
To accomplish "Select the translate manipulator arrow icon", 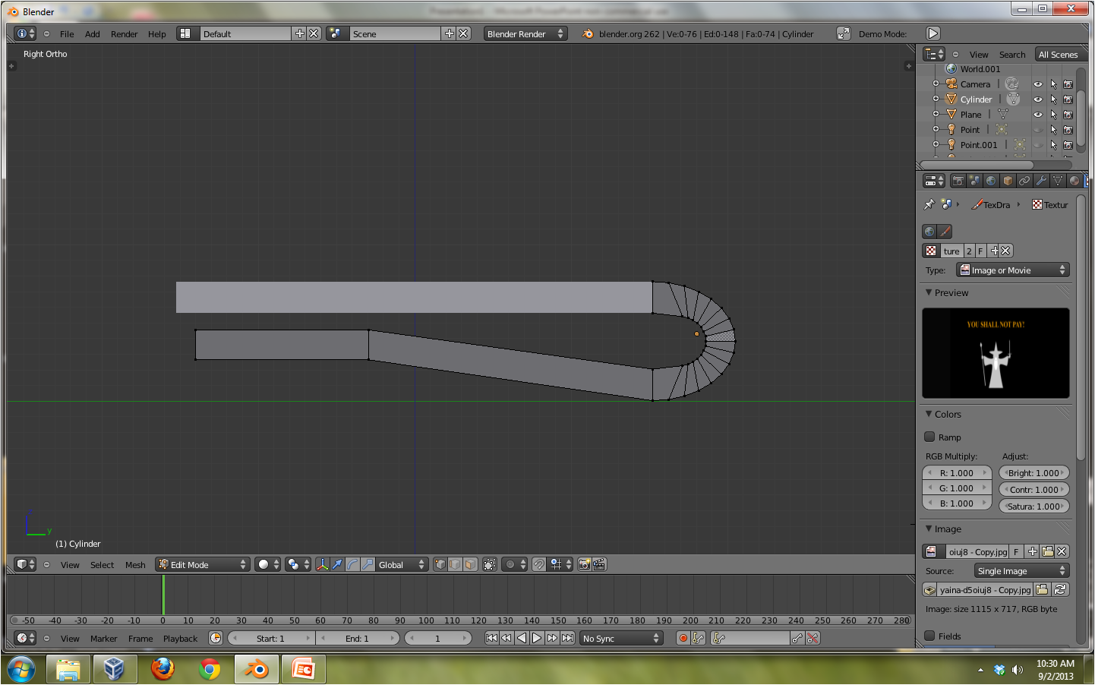I will coord(337,564).
